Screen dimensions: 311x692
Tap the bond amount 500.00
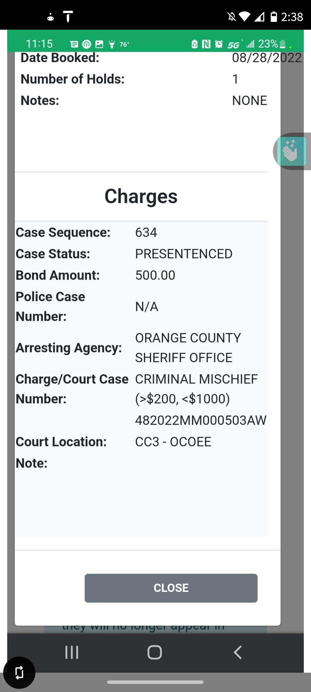coord(155,275)
